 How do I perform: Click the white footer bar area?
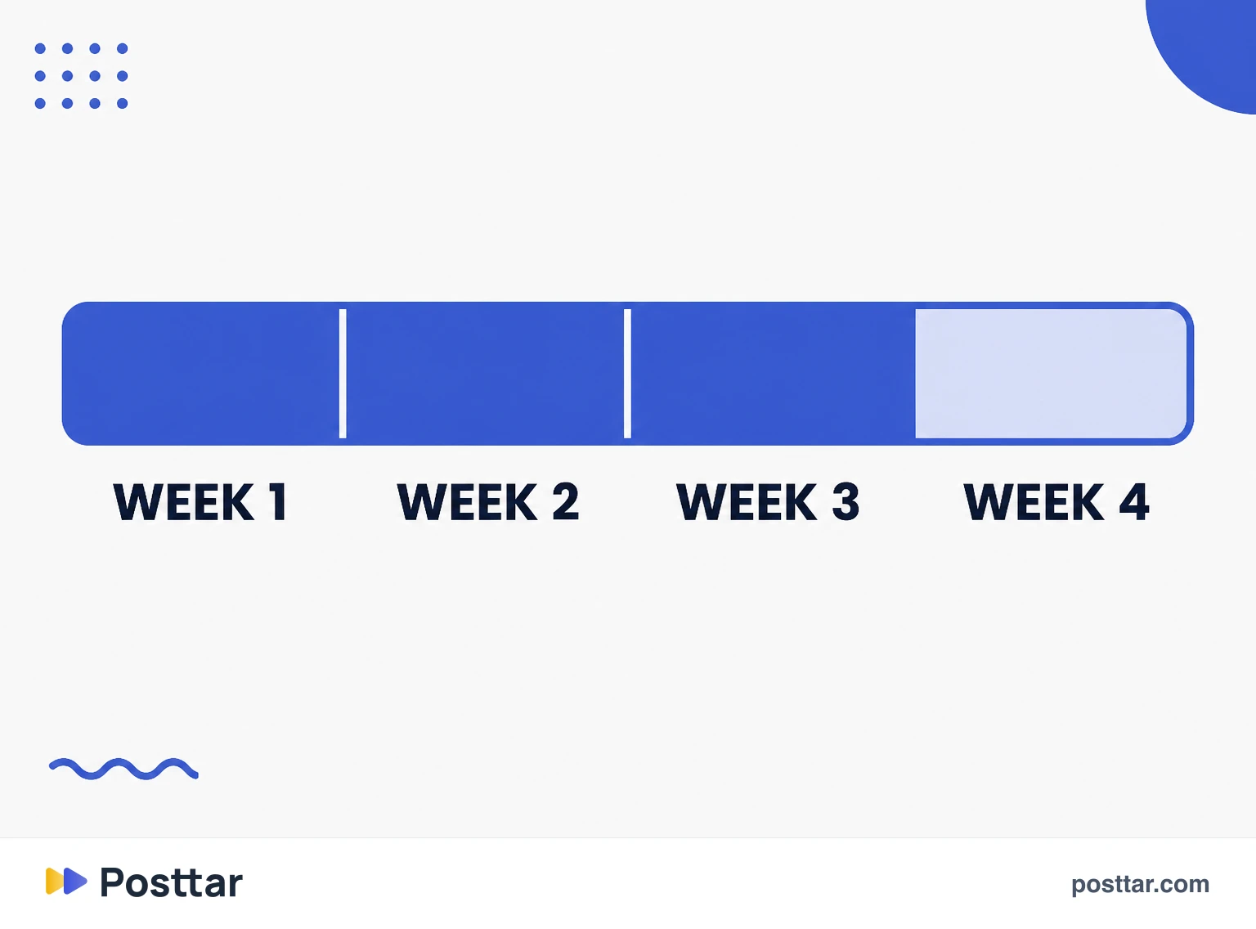tap(628, 883)
